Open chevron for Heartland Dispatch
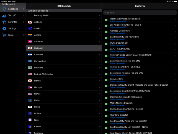The height and width of the screenshot is (134, 178). pyautogui.click(x=175, y=116)
